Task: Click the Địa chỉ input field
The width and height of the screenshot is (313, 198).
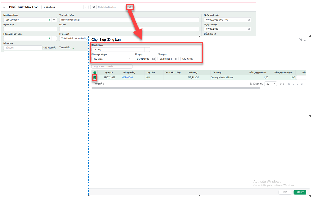Action: [x=129, y=29]
